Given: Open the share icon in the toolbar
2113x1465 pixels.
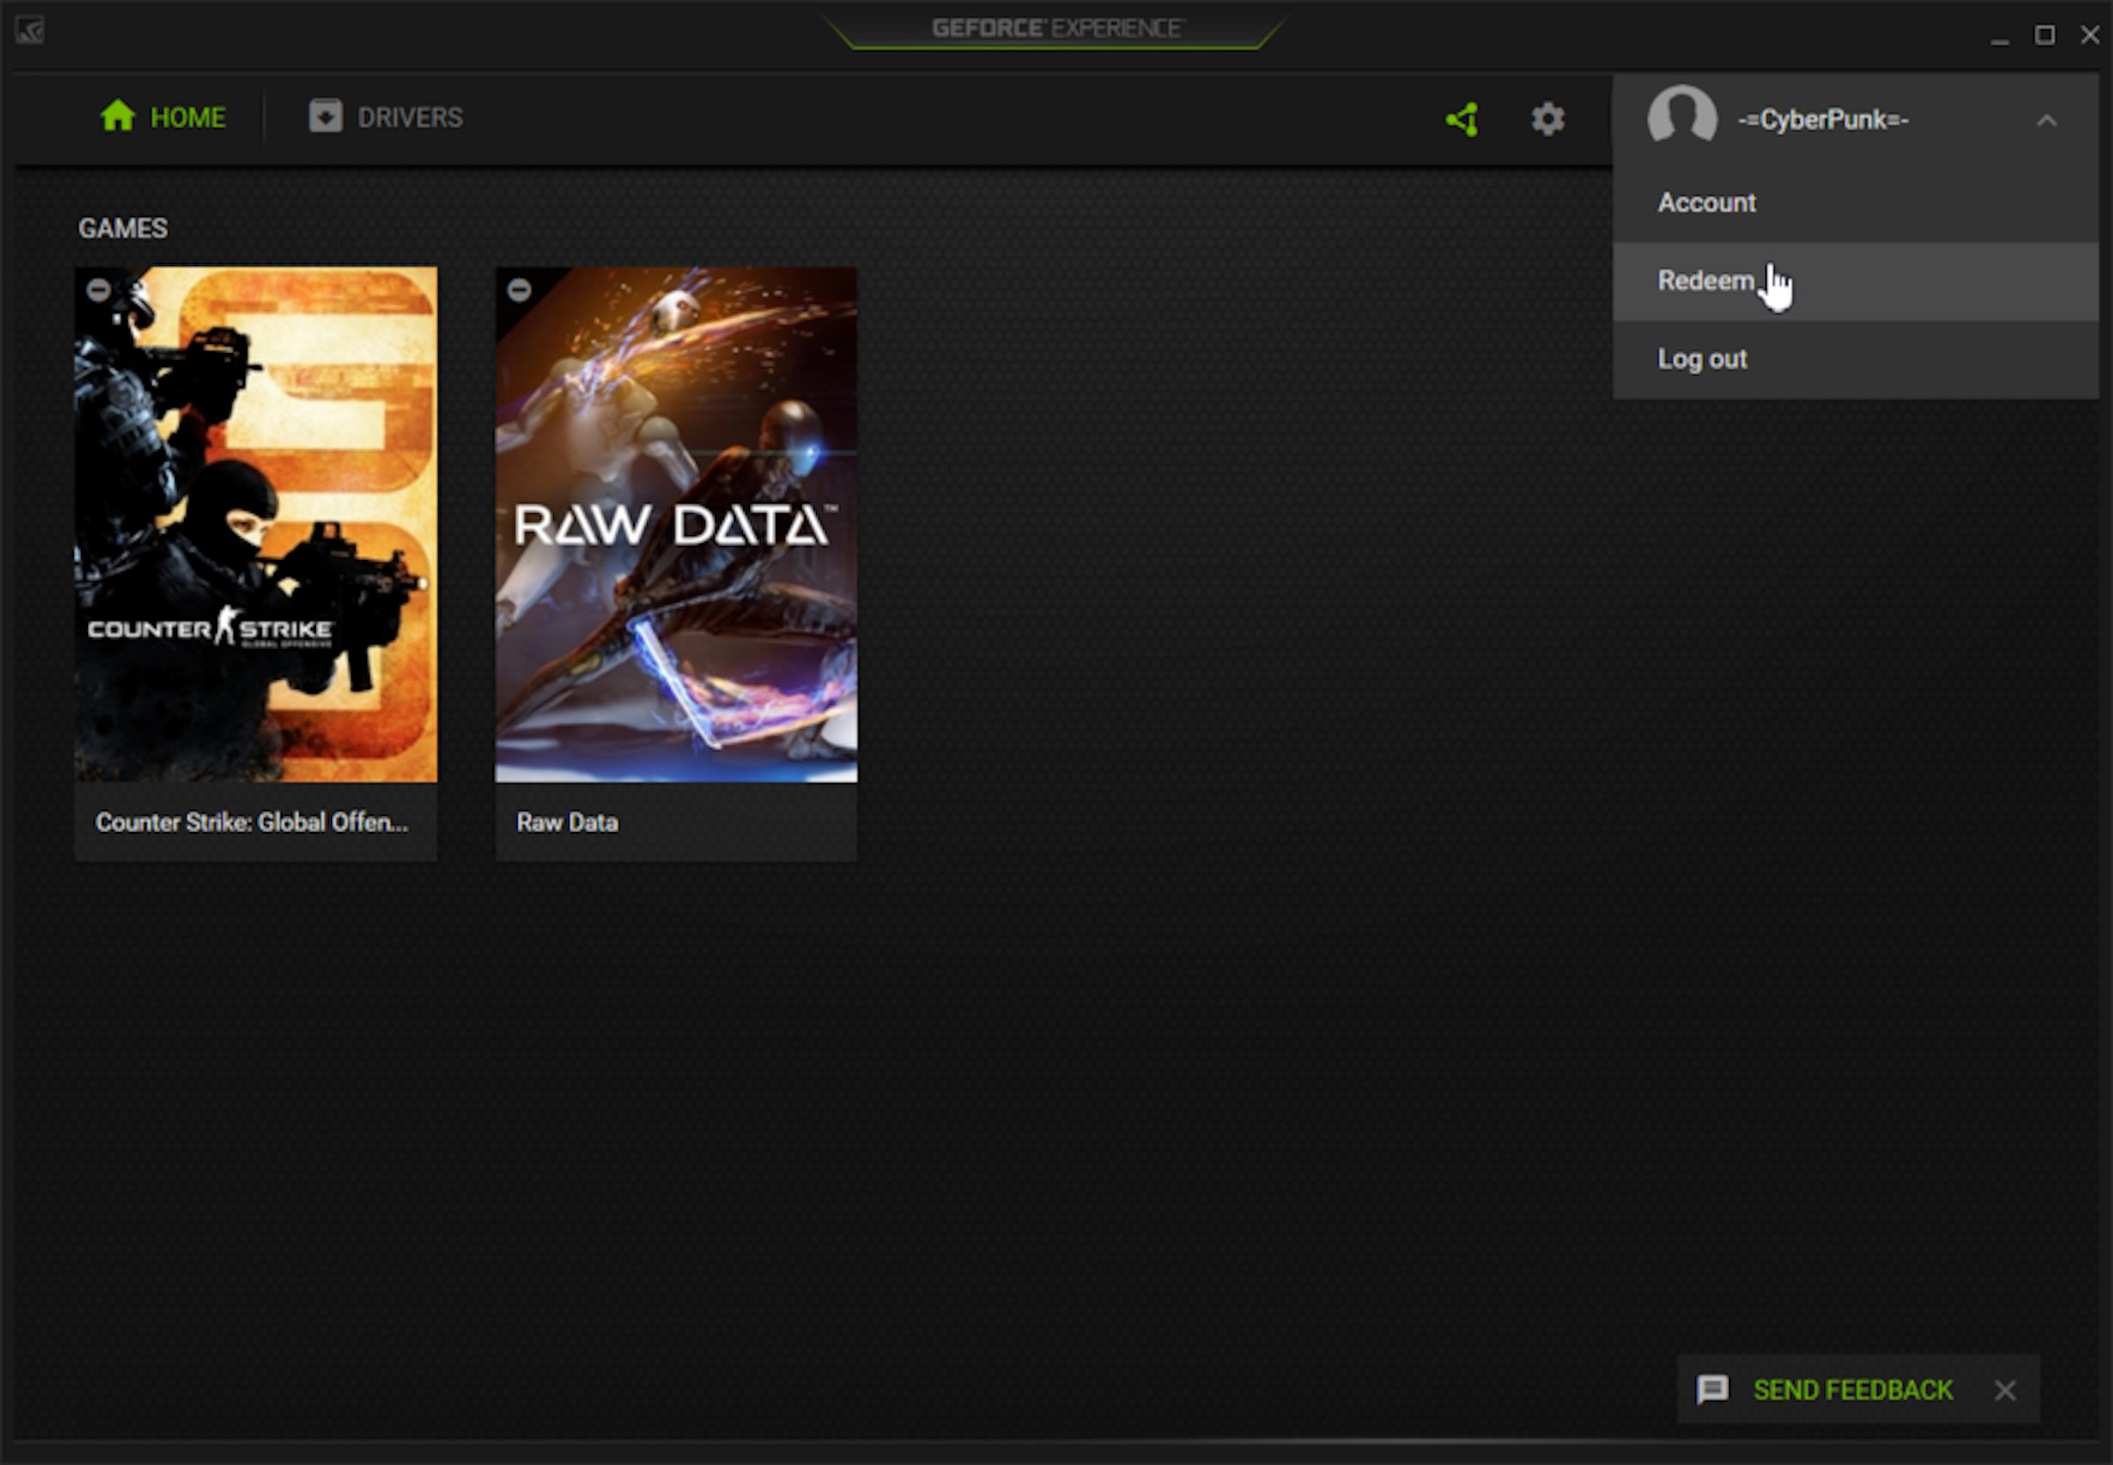Looking at the screenshot, I should (1462, 120).
